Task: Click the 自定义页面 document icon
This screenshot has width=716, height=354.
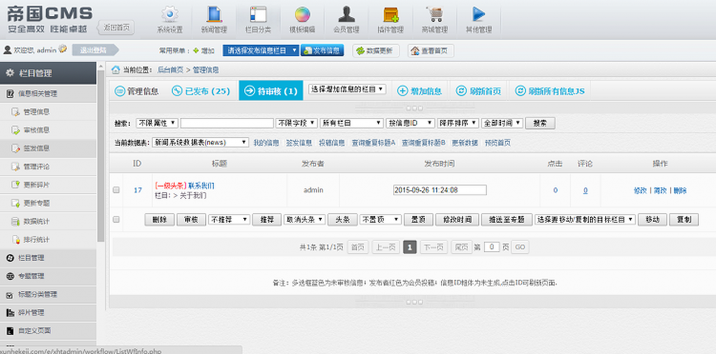Action: pos(10,331)
